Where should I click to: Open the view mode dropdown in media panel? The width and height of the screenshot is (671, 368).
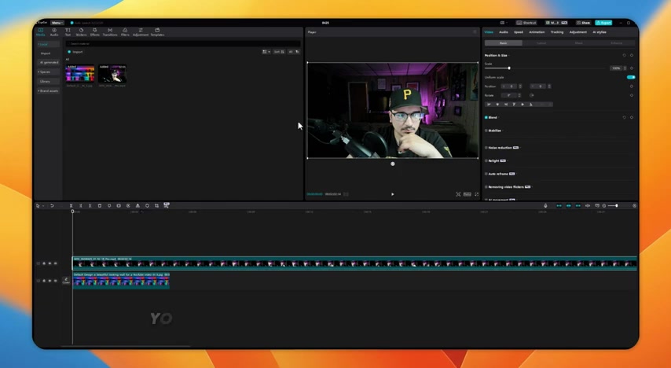(x=266, y=52)
